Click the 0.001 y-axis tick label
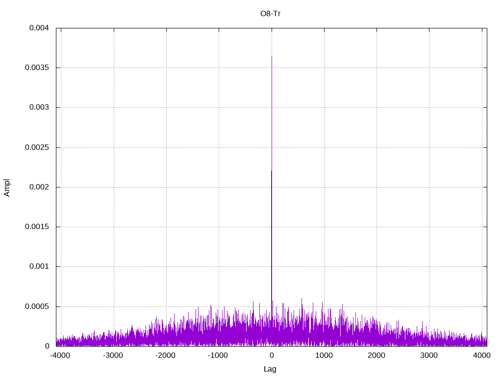The image size is (502, 376). coord(39,266)
